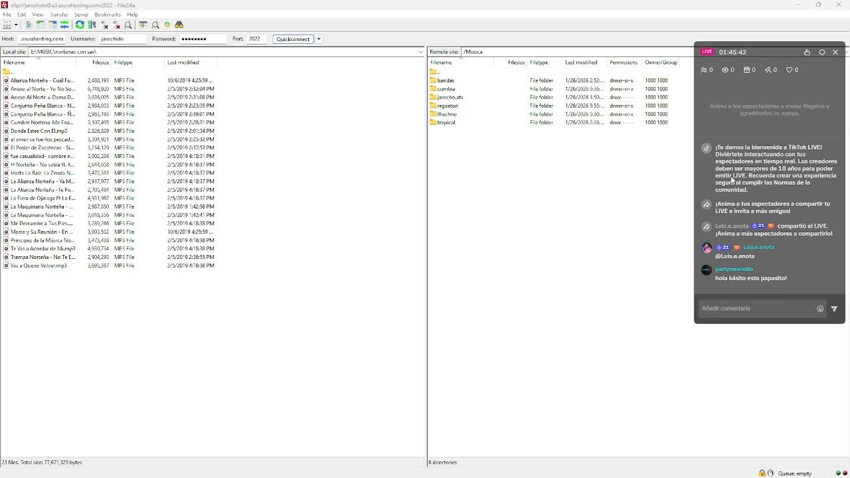850x478 pixels.
Task: Select local file Donde Estes Con El.mp3
Action: pyautogui.click(x=39, y=131)
